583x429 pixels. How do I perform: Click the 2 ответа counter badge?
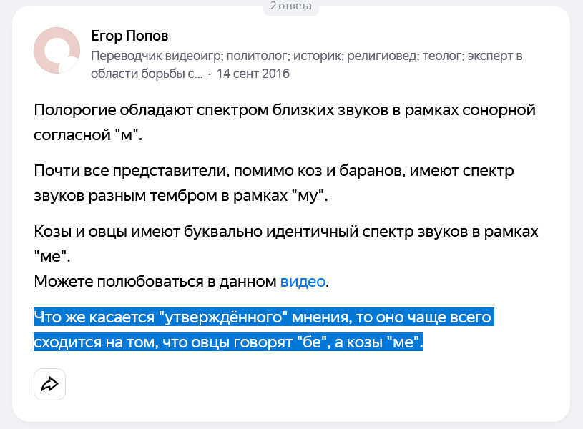pyautogui.click(x=290, y=6)
